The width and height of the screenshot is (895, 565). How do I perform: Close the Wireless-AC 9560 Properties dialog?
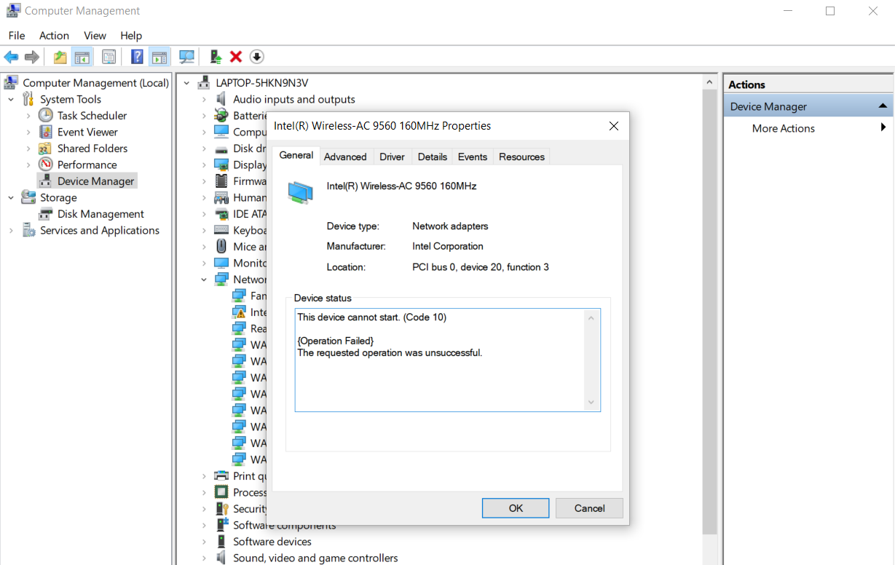613,126
